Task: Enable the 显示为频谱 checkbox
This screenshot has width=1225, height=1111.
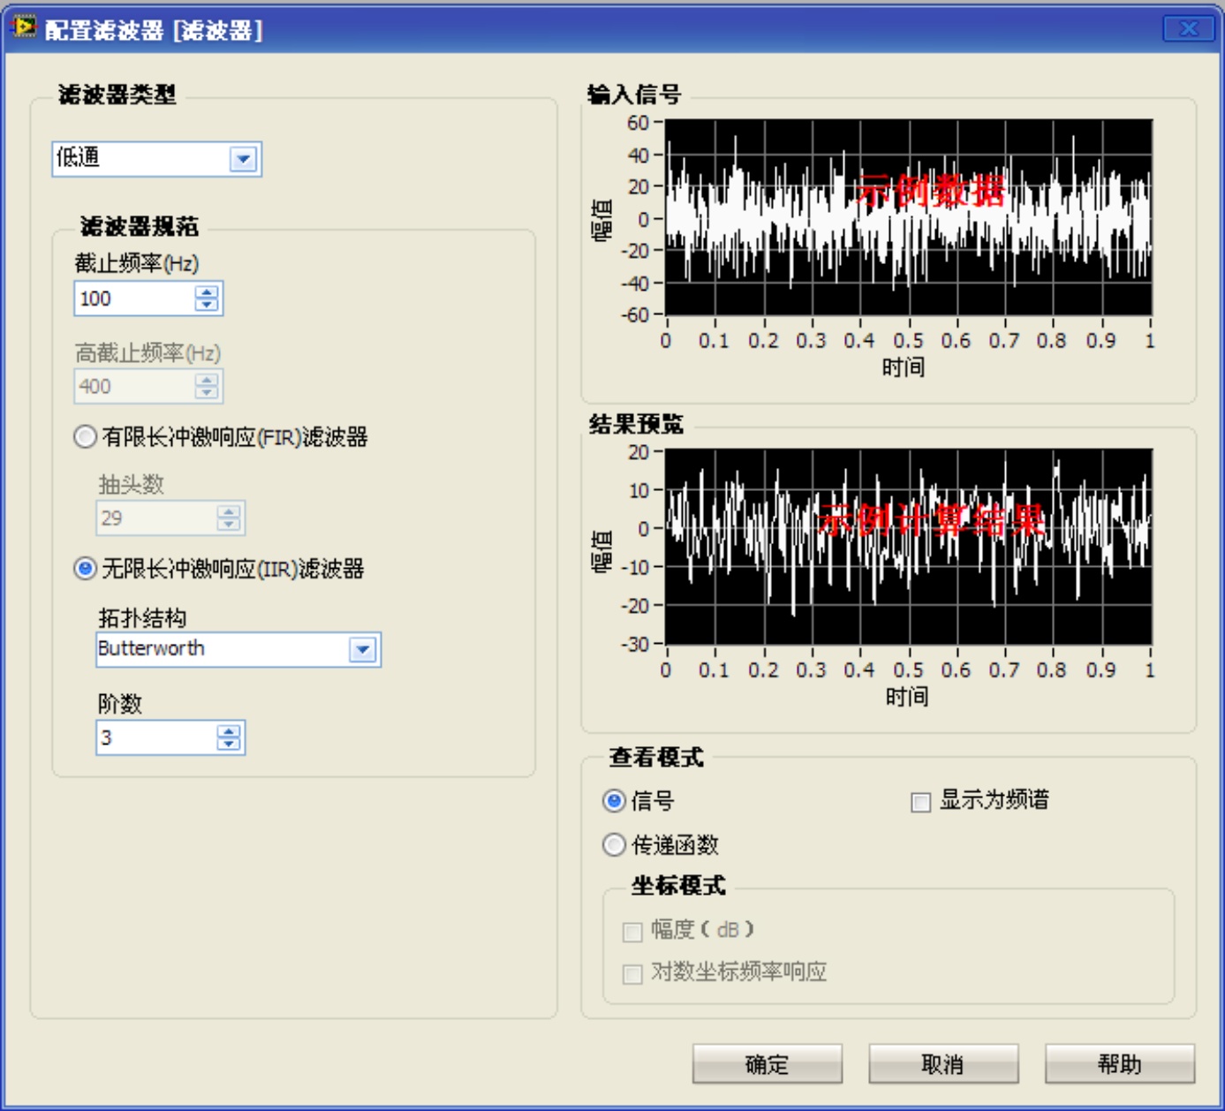Action: point(920,802)
